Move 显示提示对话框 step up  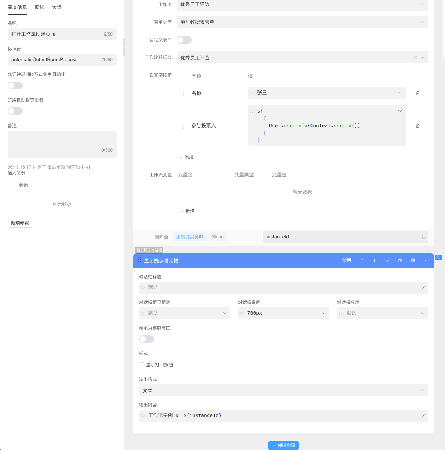click(374, 260)
